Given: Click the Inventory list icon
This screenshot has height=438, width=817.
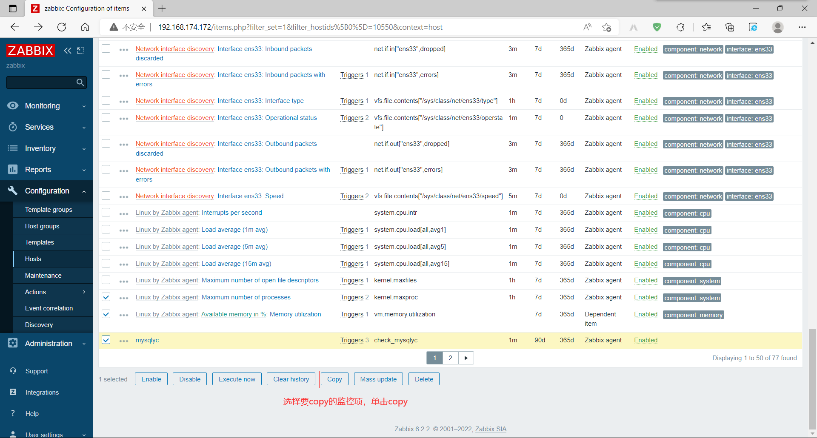Looking at the screenshot, I should point(13,148).
